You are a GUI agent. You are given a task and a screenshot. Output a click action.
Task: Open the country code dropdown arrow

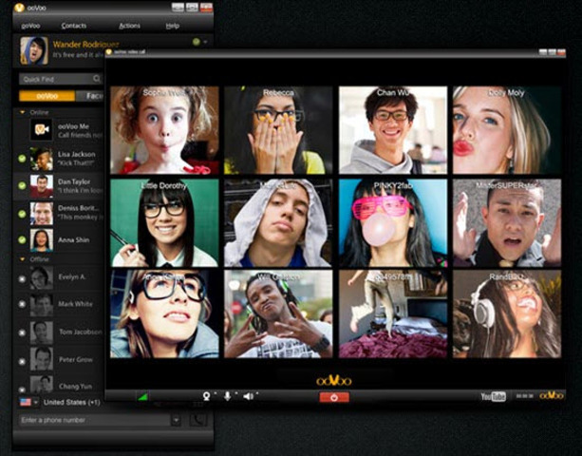point(36,403)
